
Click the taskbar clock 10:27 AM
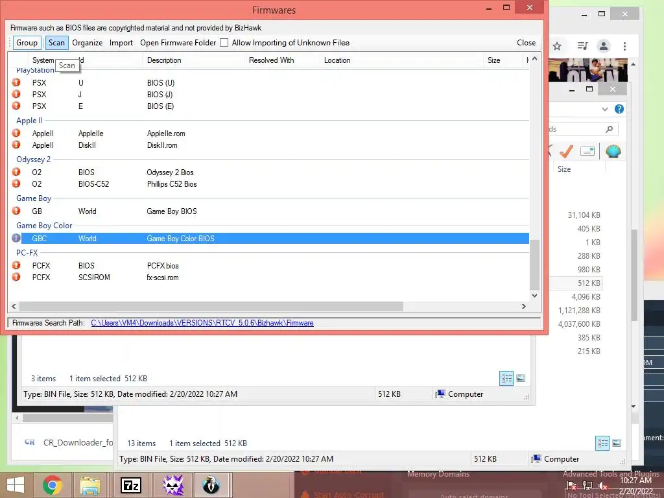click(635, 480)
